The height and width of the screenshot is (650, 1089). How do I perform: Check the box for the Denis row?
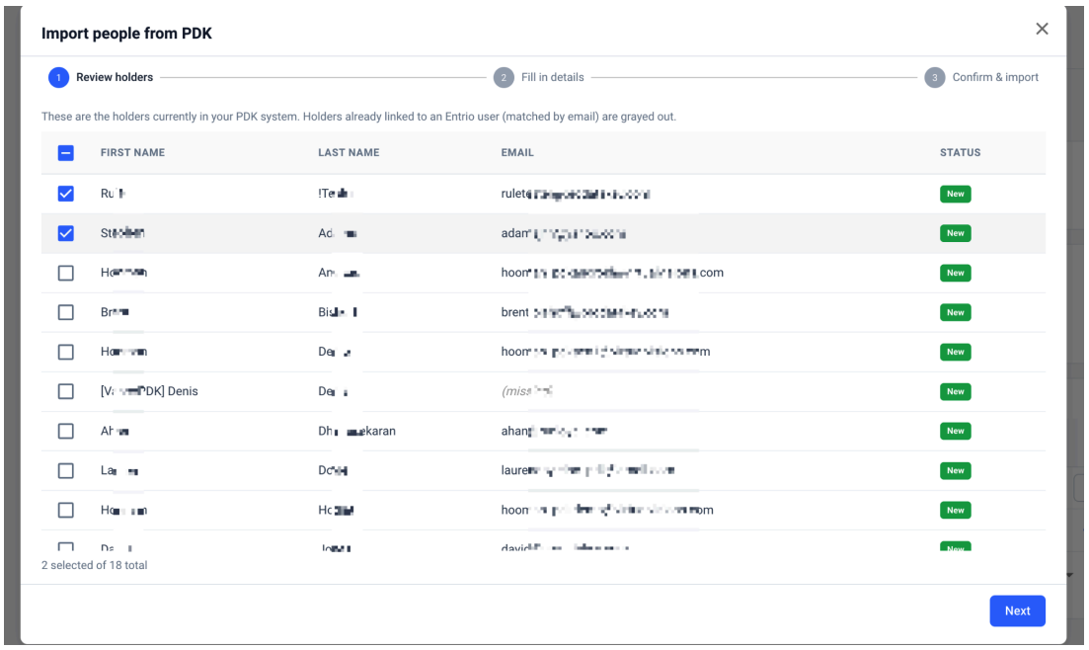tap(66, 391)
